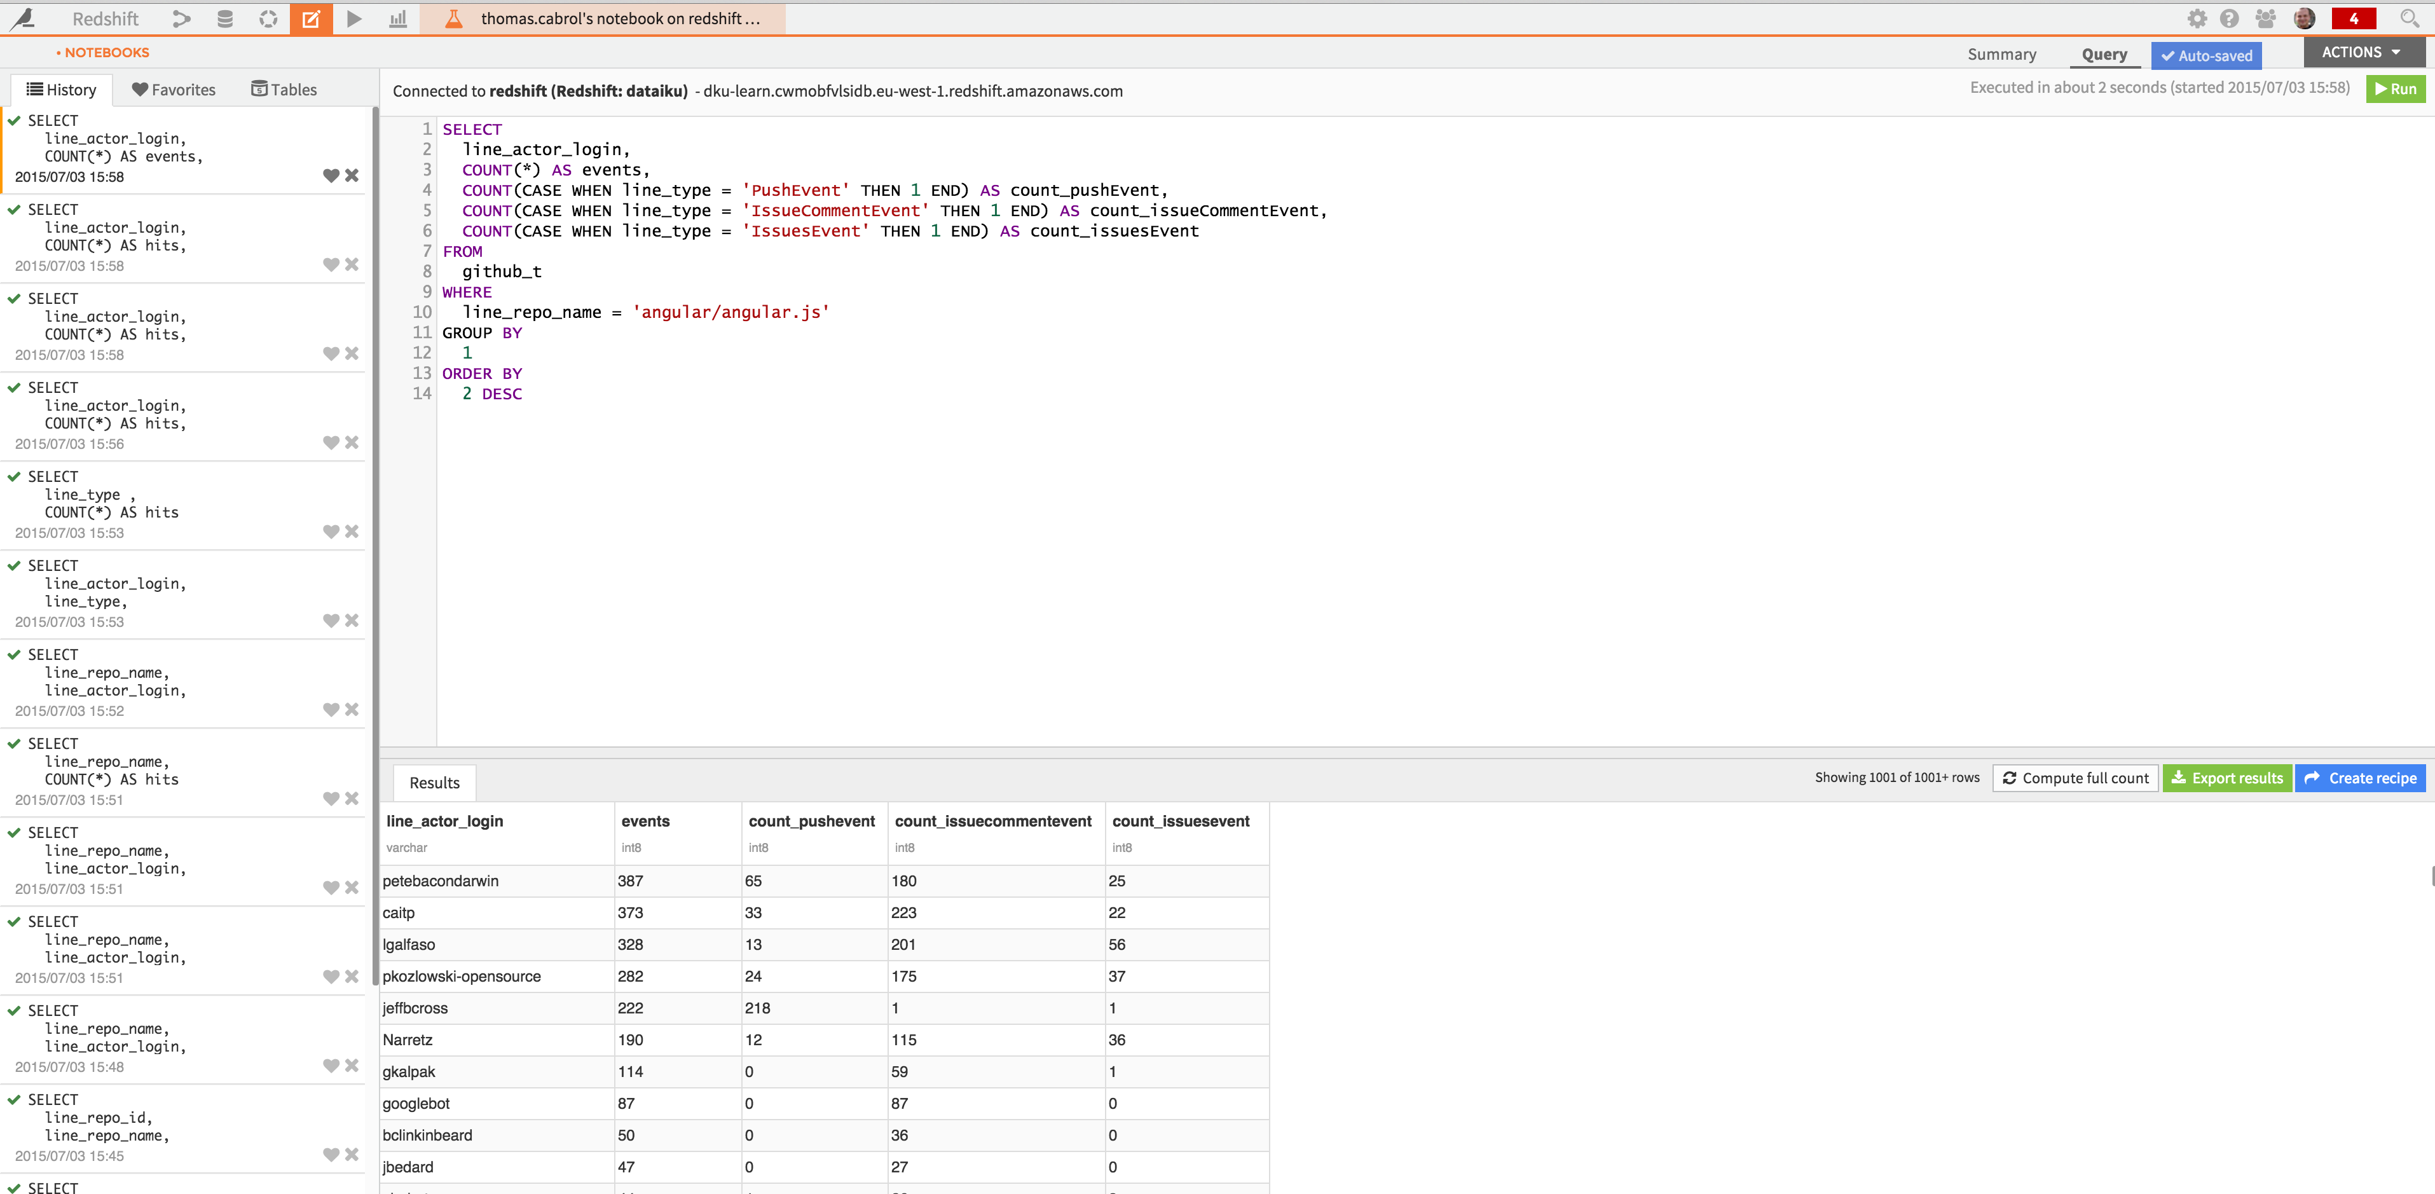The height and width of the screenshot is (1194, 2435).
Task: Open the Flow arrow icon in top bar
Action: (181, 19)
